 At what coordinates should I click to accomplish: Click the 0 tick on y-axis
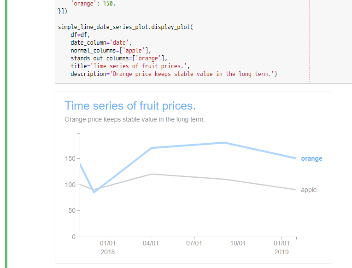[74, 237]
